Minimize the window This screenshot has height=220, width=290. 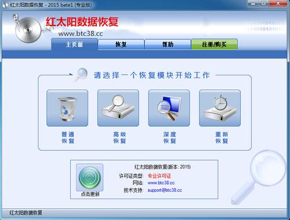[253, 3]
